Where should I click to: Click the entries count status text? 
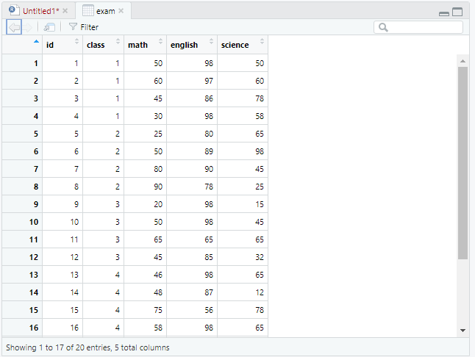click(x=87, y=347)
